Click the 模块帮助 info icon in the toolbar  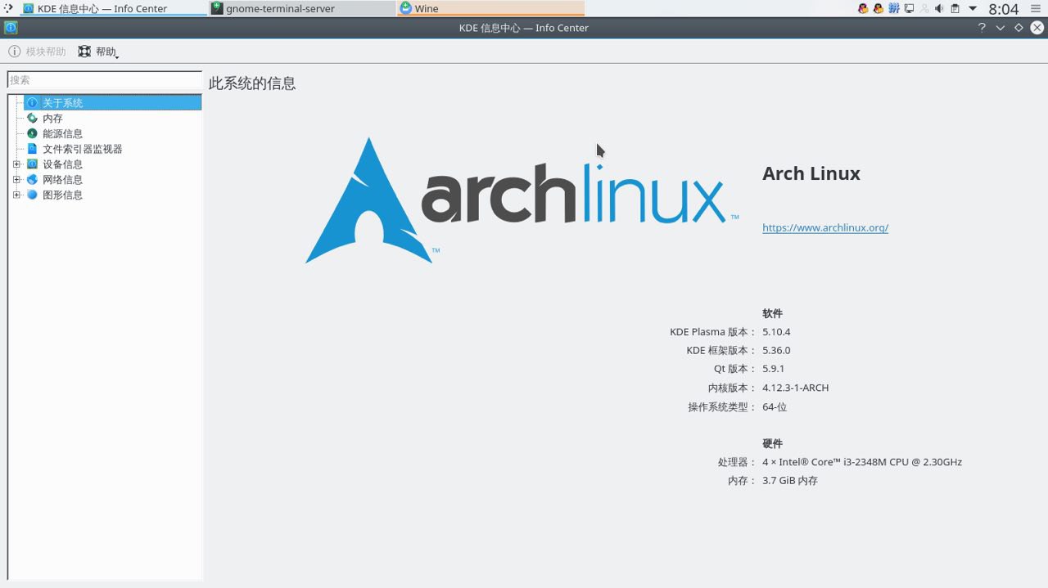pos(15,52)
